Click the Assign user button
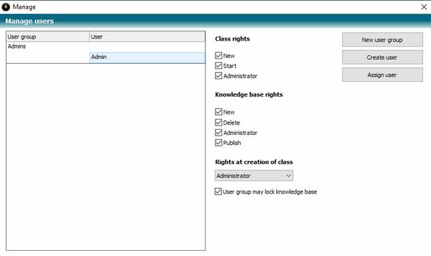This screenshot has height=256, width=431. pyautogui.click(x=382, y=75)
